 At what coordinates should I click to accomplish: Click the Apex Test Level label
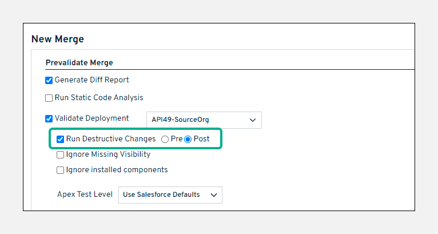(85, 195)
